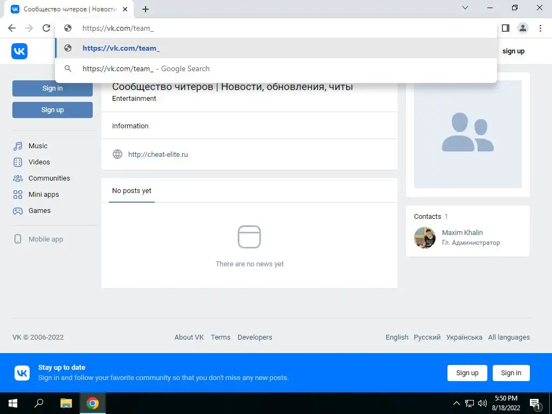Select the https://vk.com/team_ URL suggestion
Image resolution: width=552 pixels, height=414 pixels.
276,48
